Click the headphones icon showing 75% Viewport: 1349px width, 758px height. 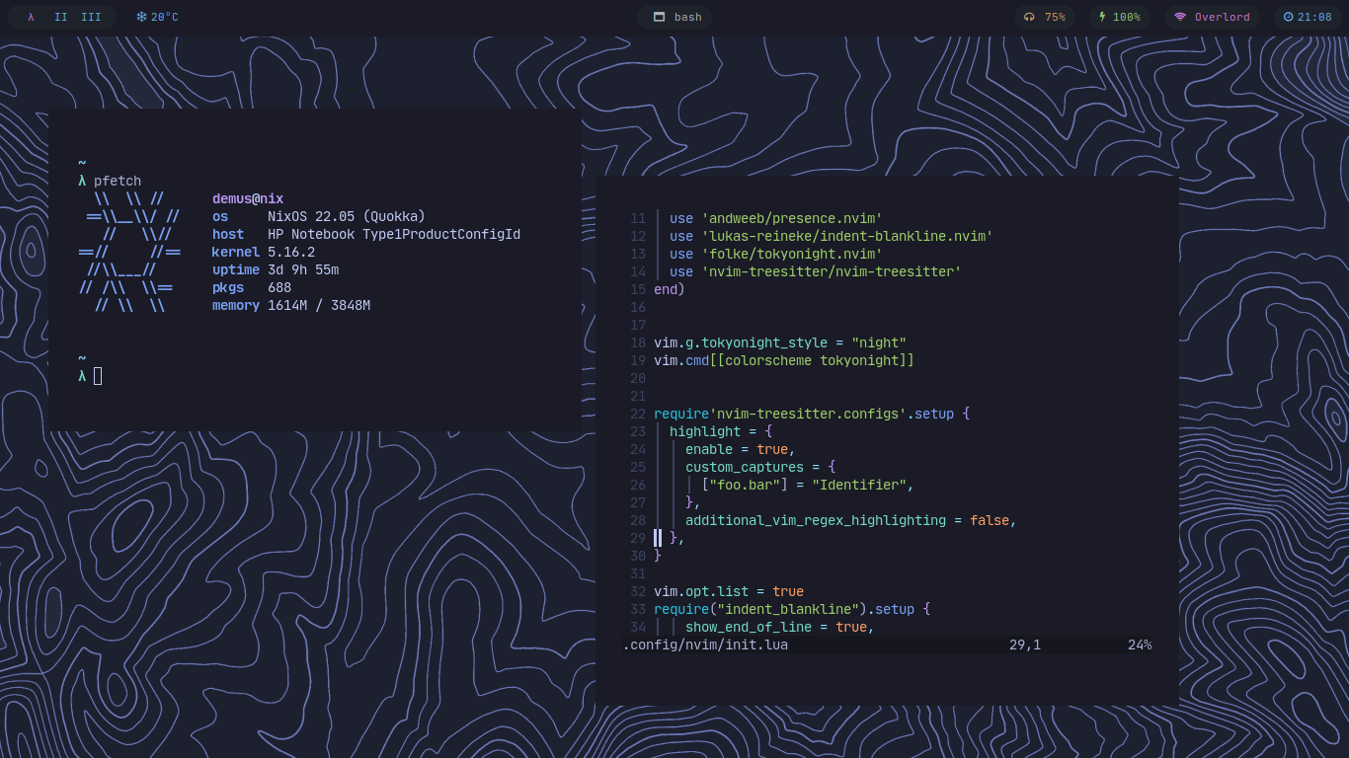point(1027,17)
